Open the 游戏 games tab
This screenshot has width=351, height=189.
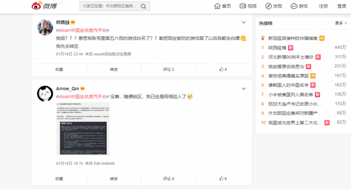click(299, 6)
